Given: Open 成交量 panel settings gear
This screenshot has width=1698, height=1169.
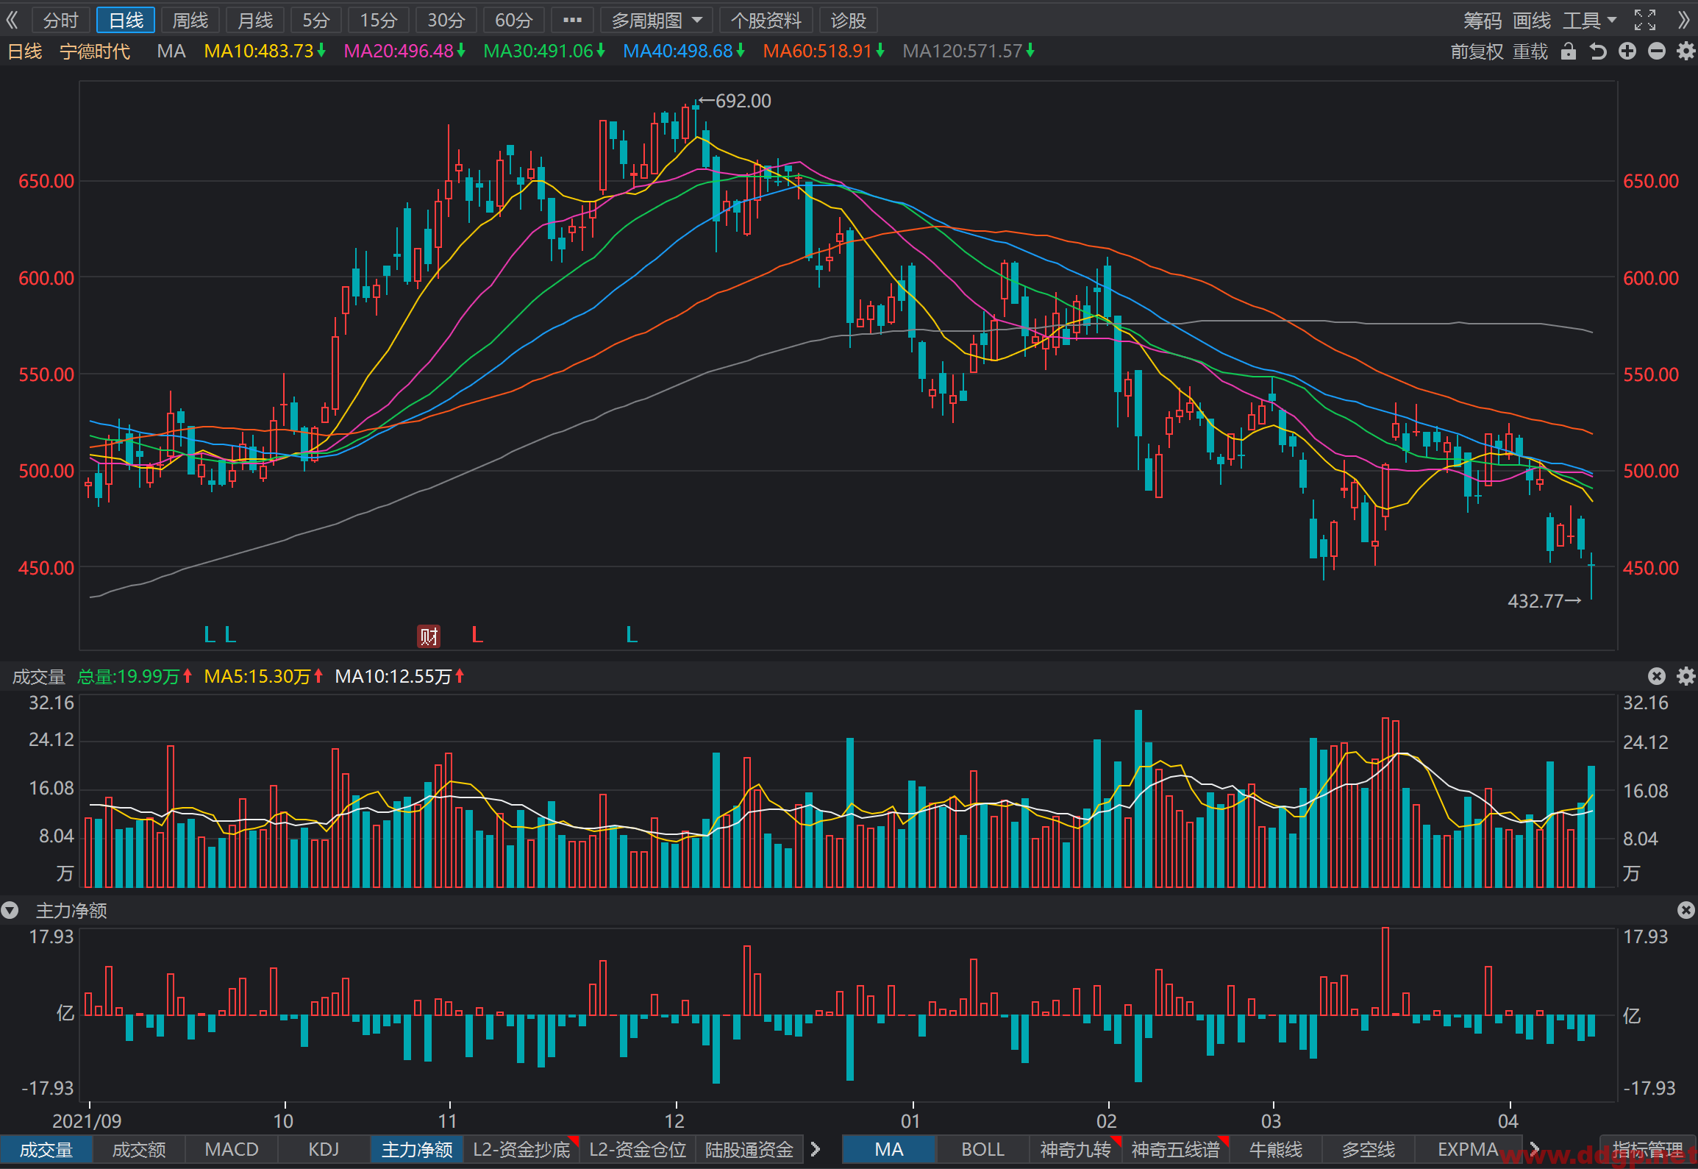Looking at the screenshot, I should pyautogui.click(x=1685, y=676).
